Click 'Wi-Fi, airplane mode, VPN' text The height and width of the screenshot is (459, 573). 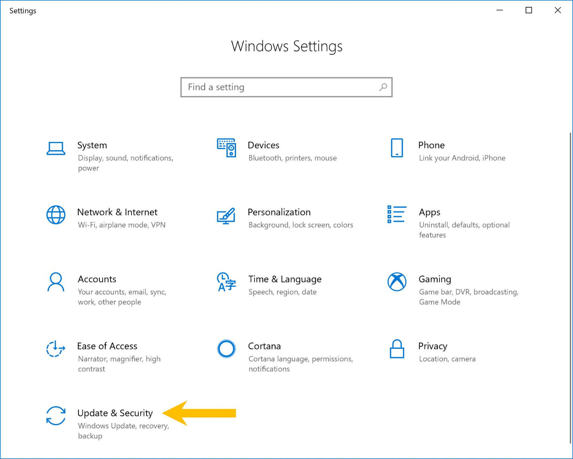pyautogui.click(x=122, y=225)
